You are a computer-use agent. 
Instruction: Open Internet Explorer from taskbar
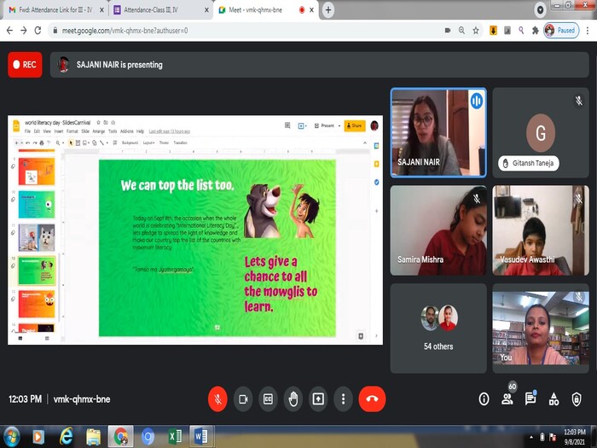66,437
